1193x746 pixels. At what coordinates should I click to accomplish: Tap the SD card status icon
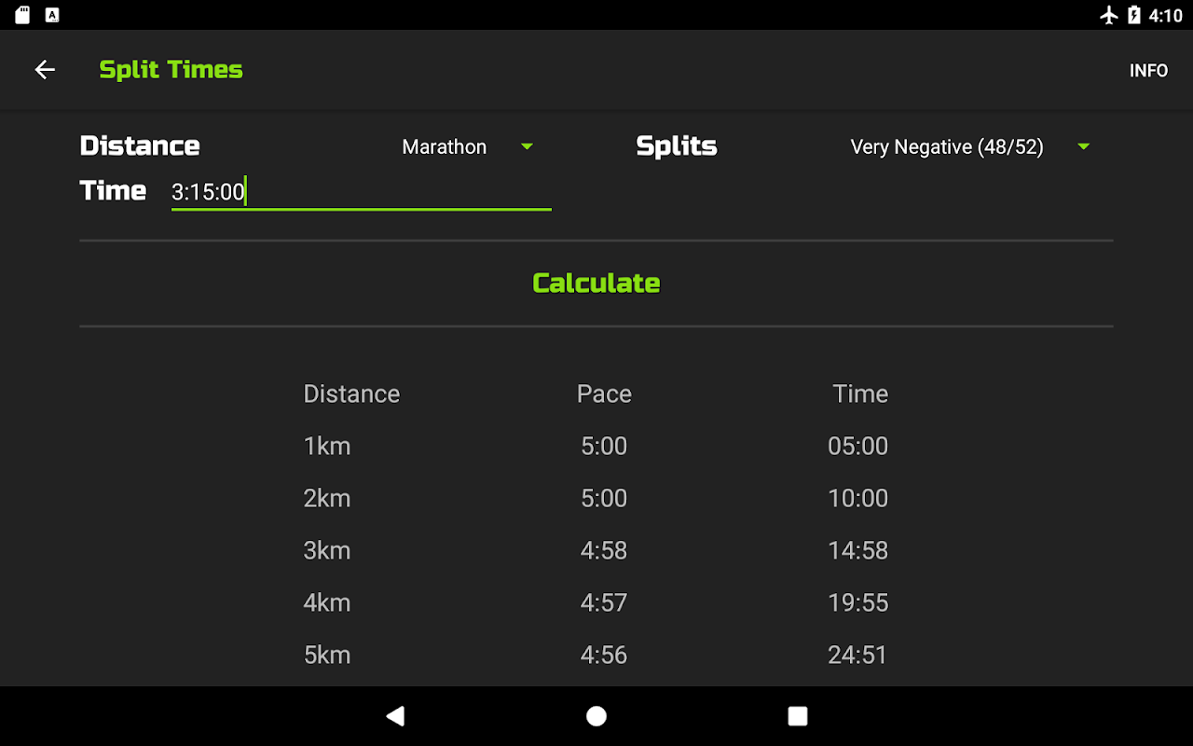pyautogui.click(x=23, y=15)
